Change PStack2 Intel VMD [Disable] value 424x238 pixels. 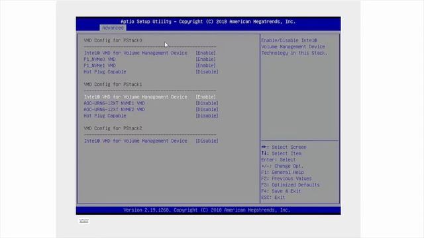(x=207, y=141)
